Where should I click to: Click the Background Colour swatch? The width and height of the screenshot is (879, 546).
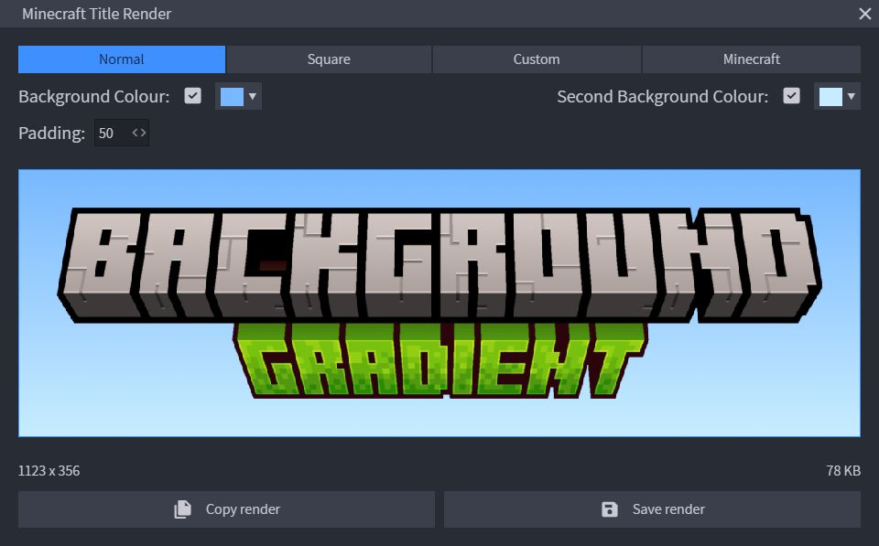(232, 96)
